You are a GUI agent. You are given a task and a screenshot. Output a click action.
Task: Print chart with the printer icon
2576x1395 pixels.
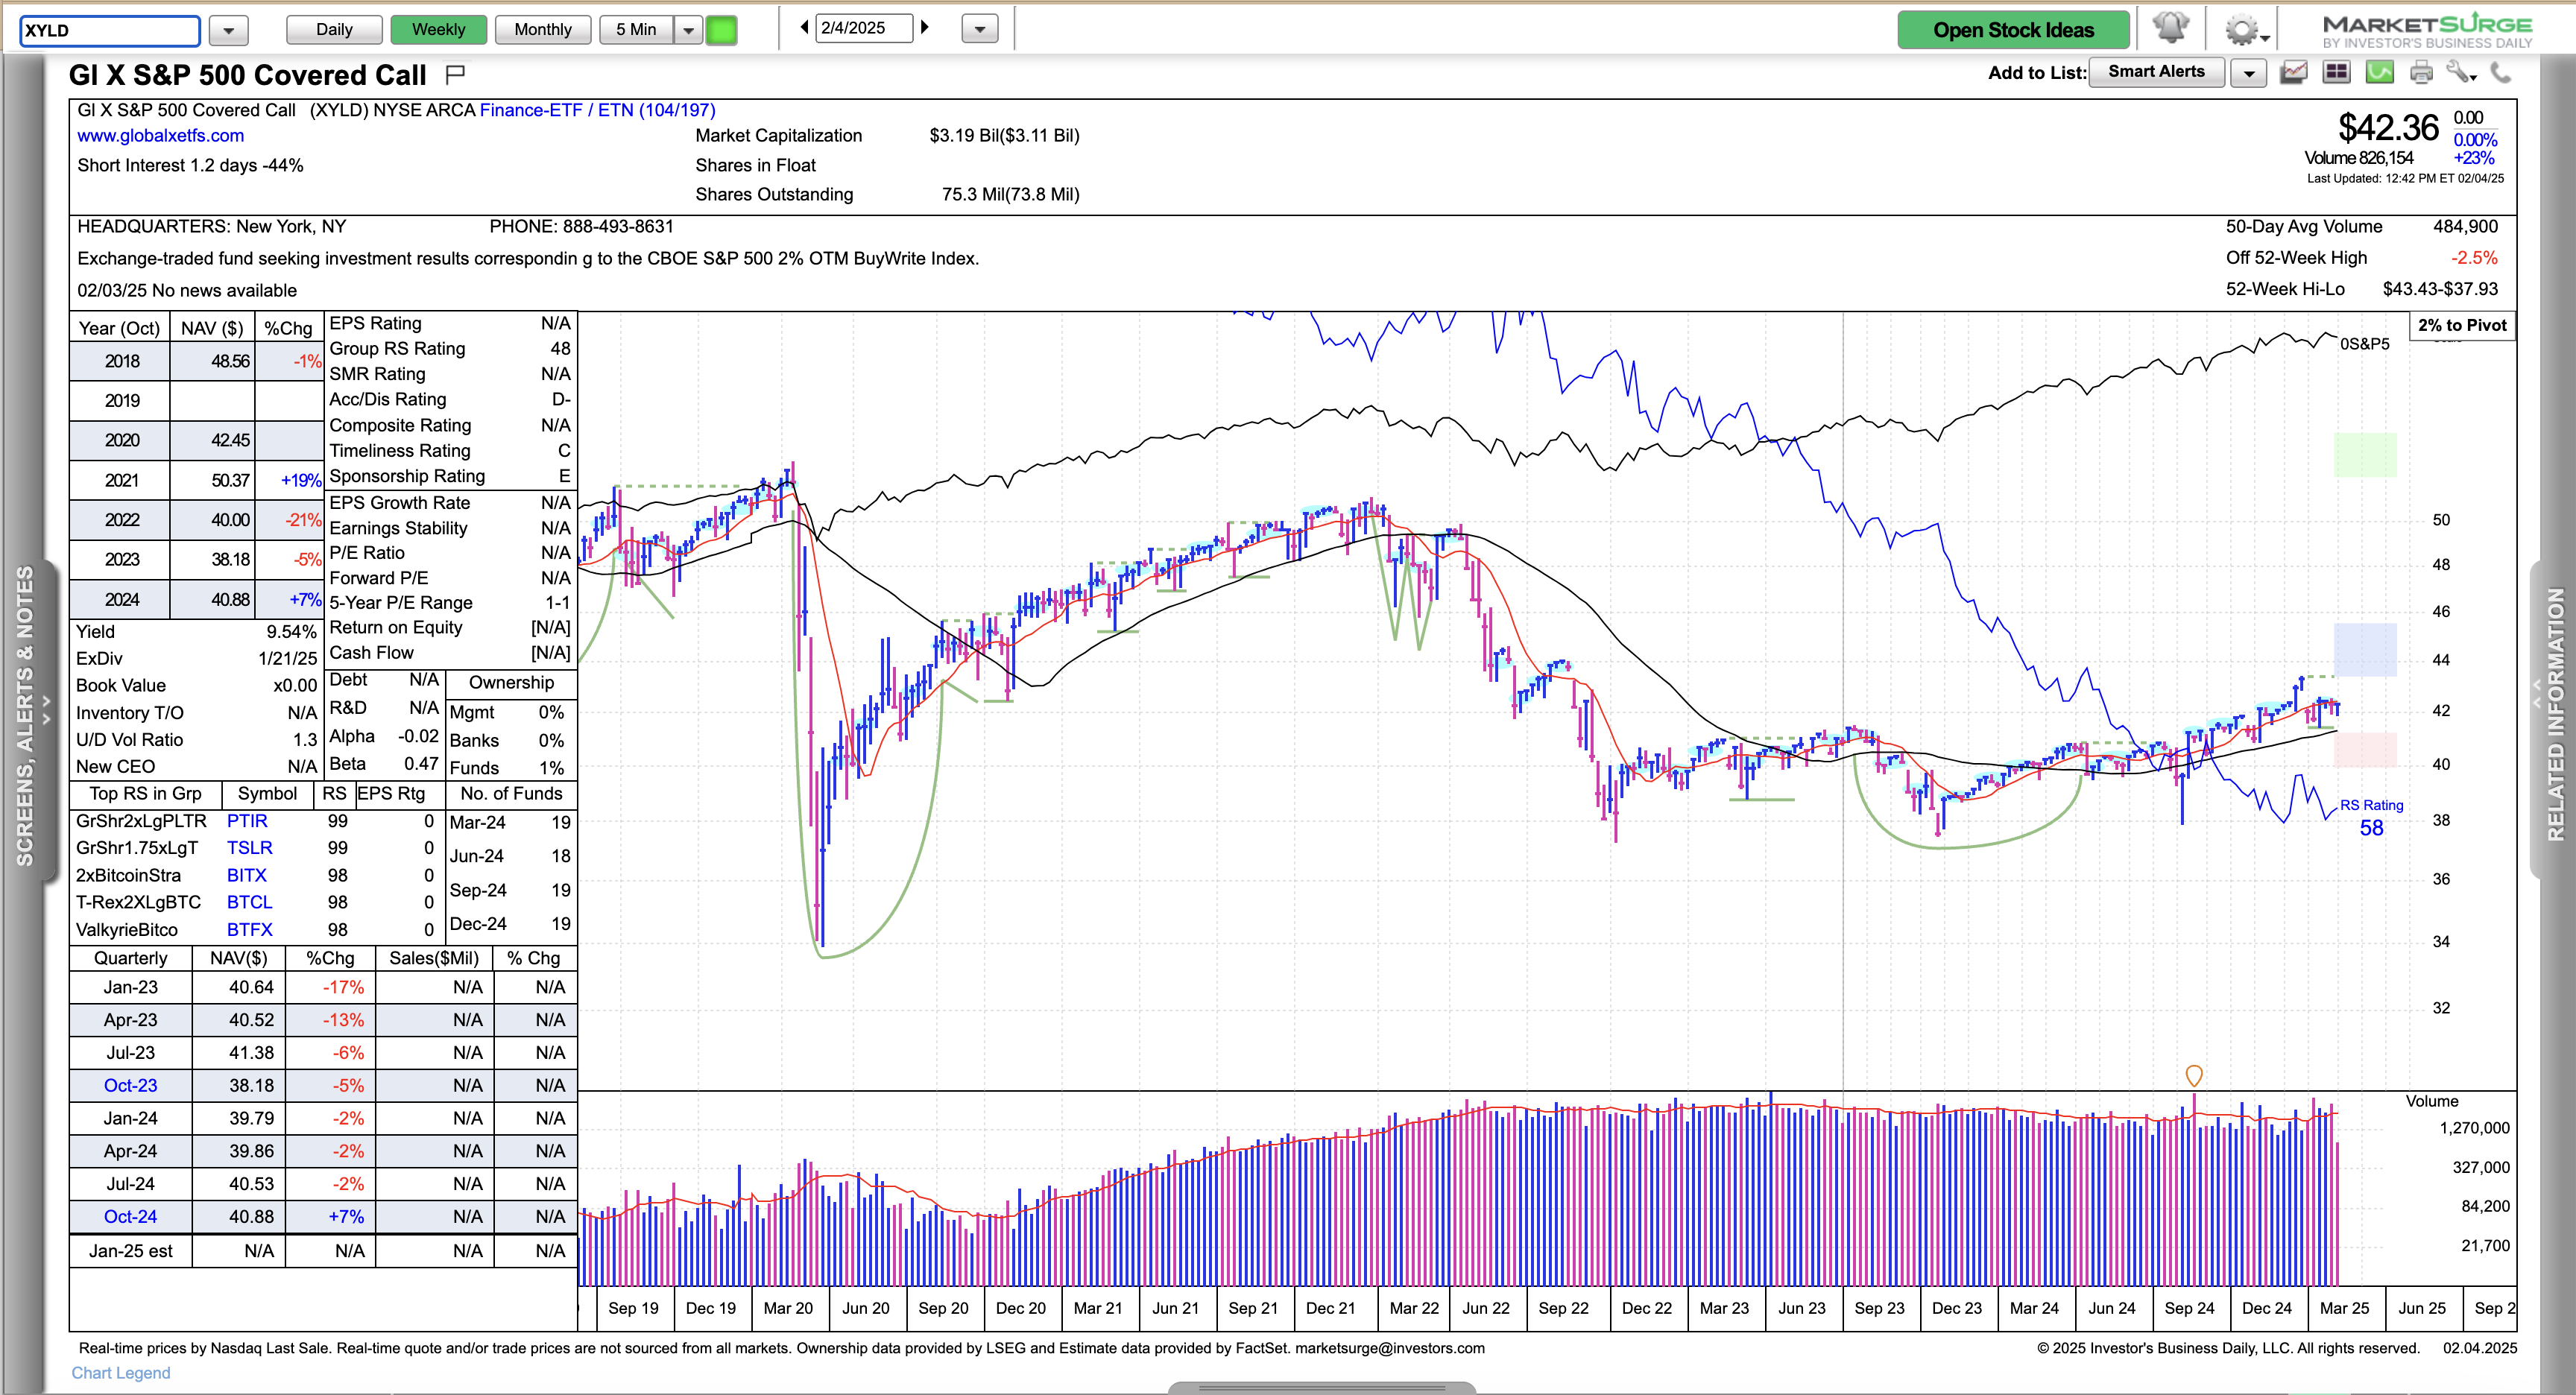(x=2421, y=72)
